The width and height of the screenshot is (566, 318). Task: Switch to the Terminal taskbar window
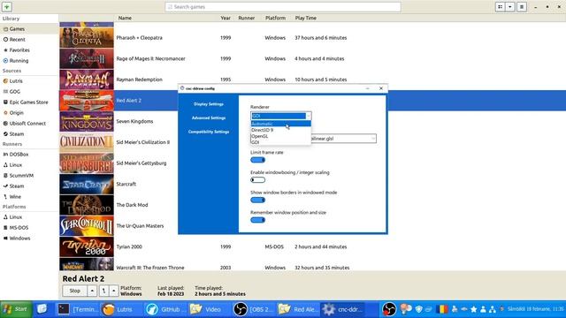point(78,309)
